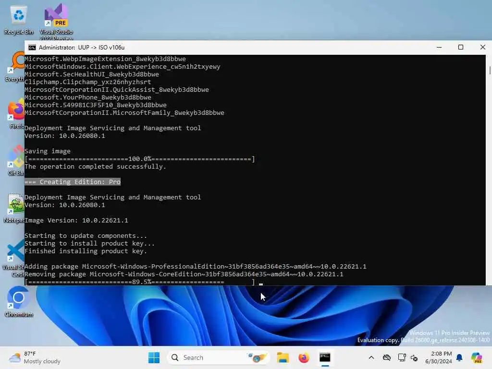
Task: Click the command prompt title bar icon
Action: click(32, 48)
